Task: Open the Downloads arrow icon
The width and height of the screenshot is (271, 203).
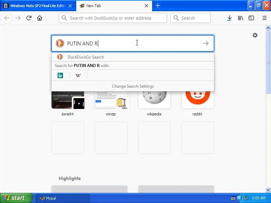Action: pyautogui.click(x=230, y=18)
